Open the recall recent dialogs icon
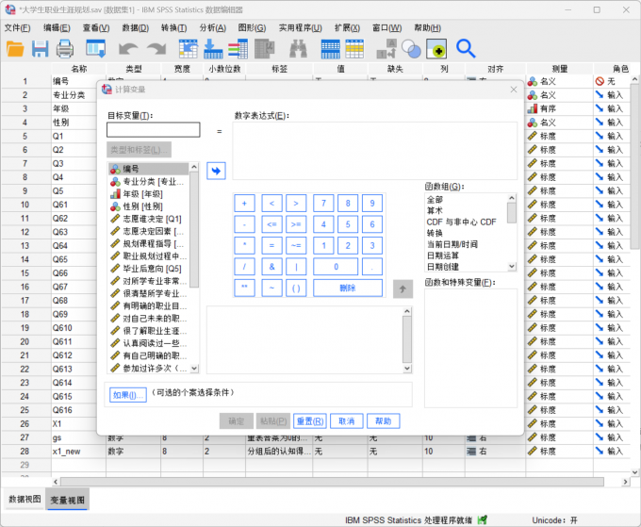The image size is (641, 527). pyautogui.click(x=95, y=49)
